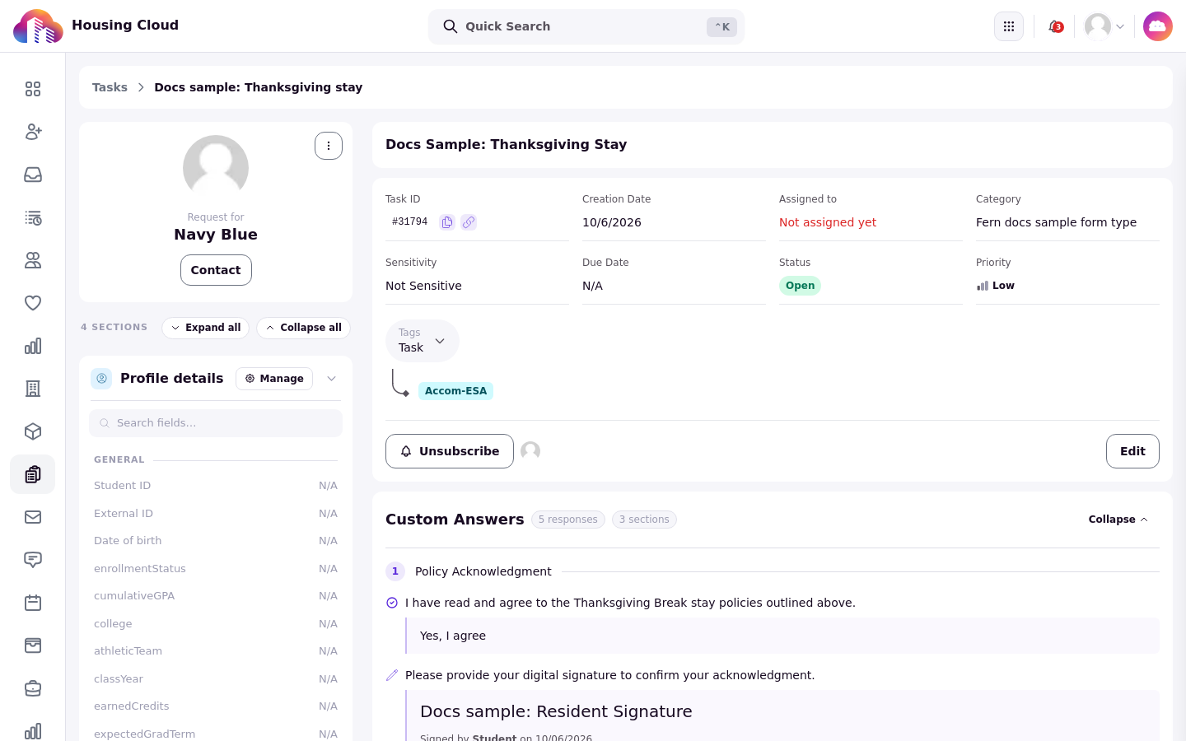Collapse all sections

point(303,328)
